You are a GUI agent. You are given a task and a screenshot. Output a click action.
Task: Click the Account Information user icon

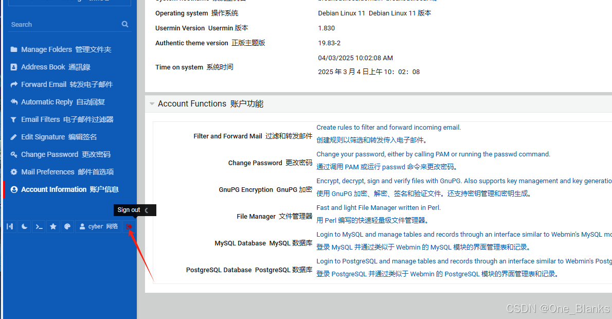click(14, 189)
